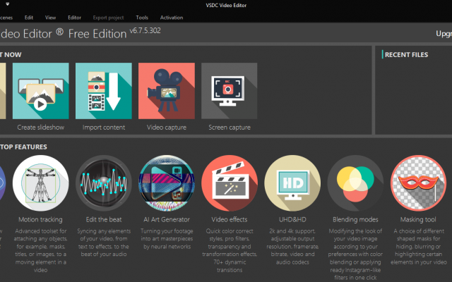The image size is (452, 282).
Task: Click the Masking tool title text
Action: [x=418, y=219]
